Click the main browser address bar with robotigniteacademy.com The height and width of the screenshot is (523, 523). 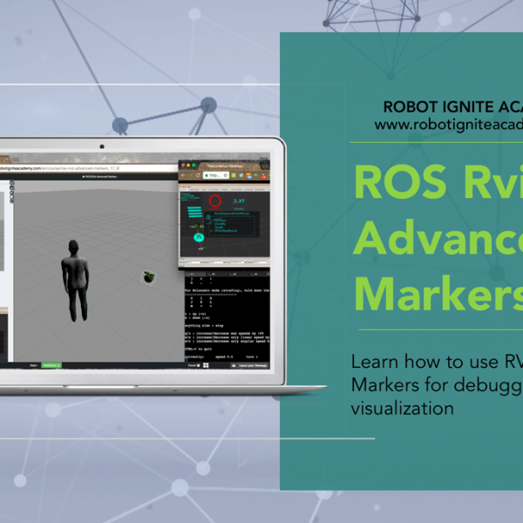pyautogui.click(x=88, y=168)
